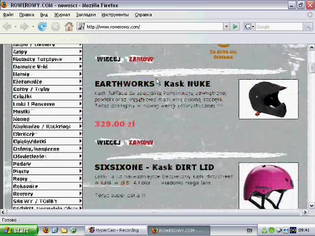Image resolution: width=315 pixels, height=236 pixels.
Task: Expand the Książki category
Action: [47, 96]
